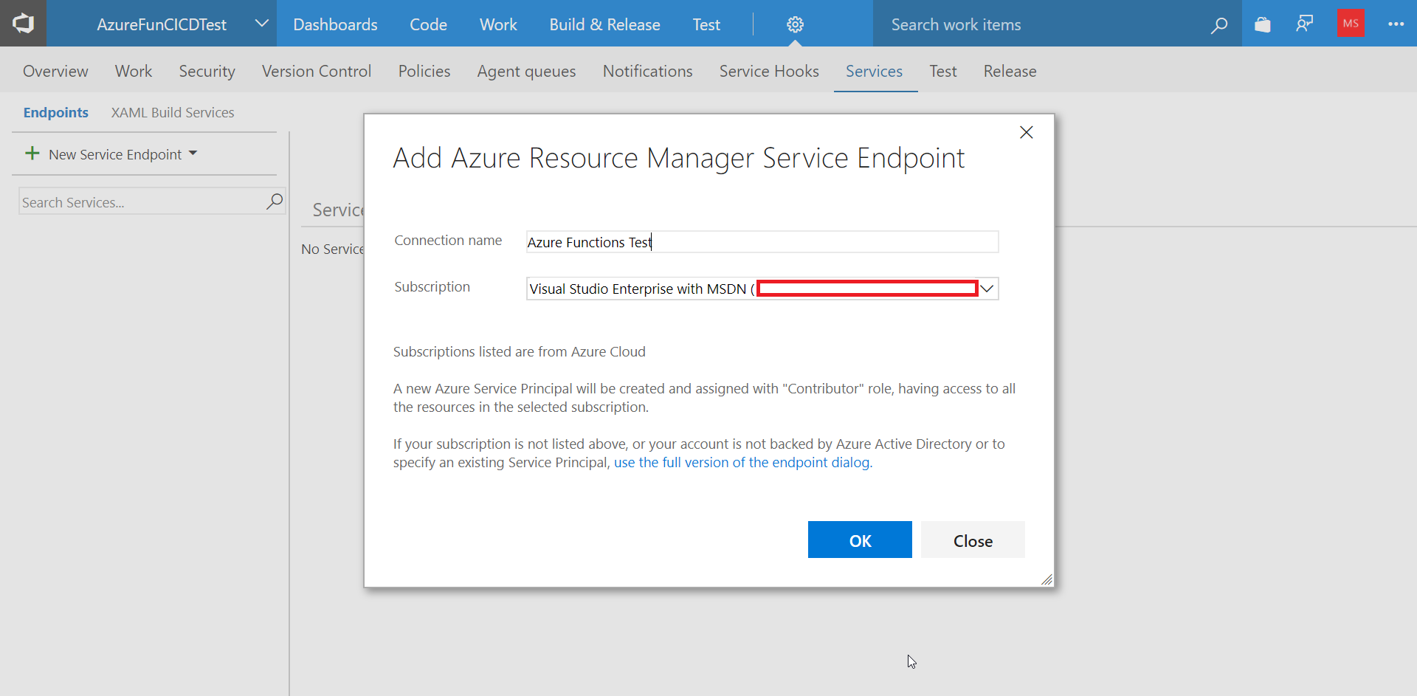Click the AzureFunCICDTest project name

[162, 24]
